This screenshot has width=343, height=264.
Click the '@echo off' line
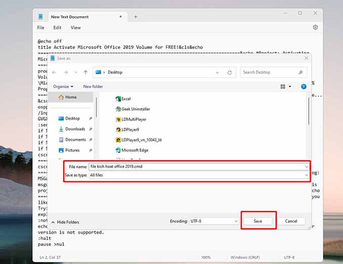(50, 41)
